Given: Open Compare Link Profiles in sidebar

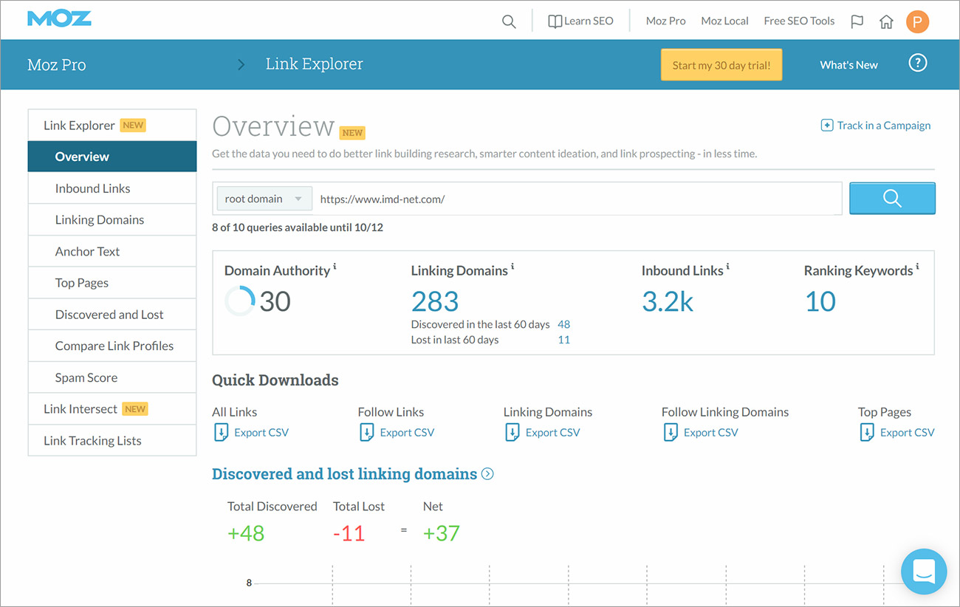Looking at the screenshot, I should [x=112, y=346].
